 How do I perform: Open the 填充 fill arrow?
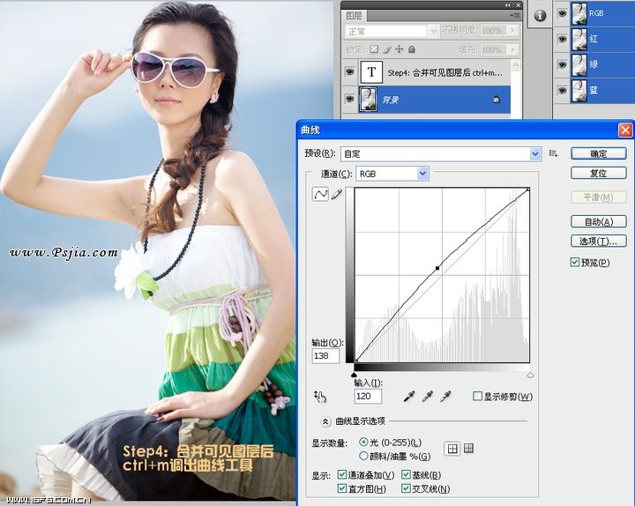pos(513,49)
